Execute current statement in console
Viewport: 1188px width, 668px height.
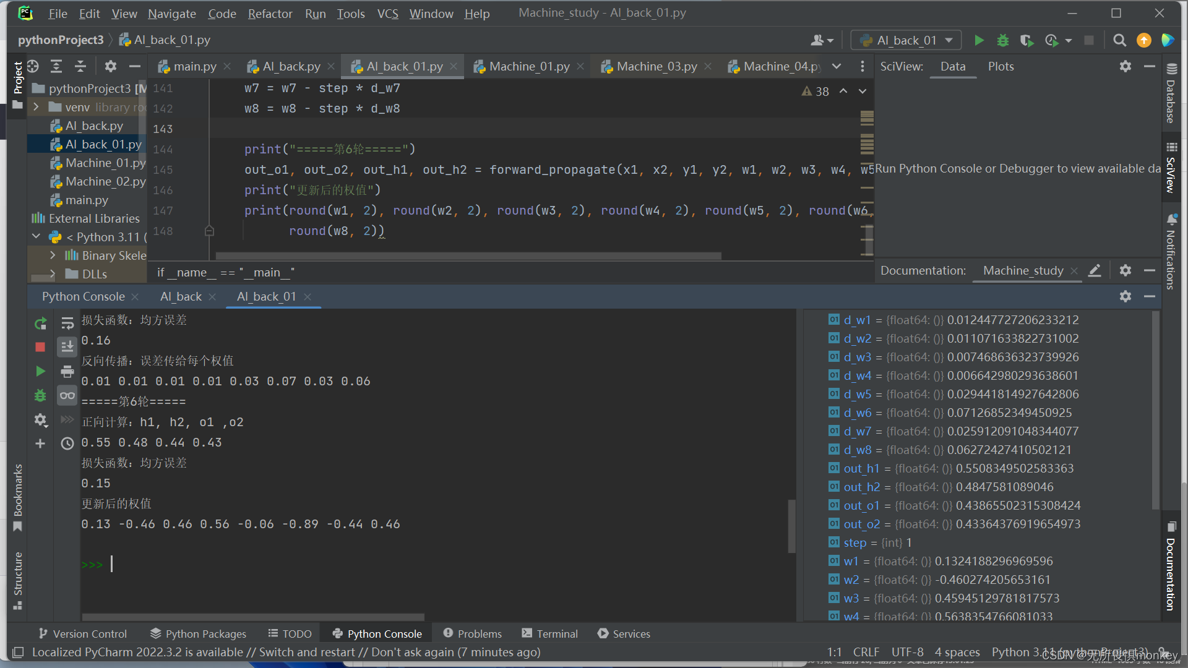click(40, 371)
